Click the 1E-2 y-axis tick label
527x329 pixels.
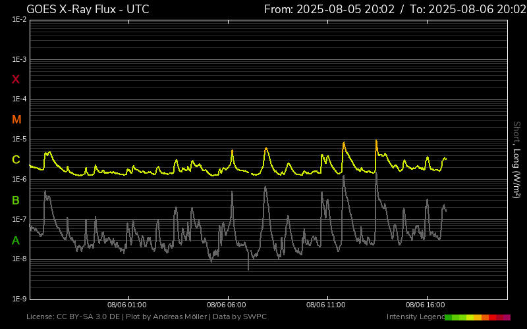pos(19,20)
